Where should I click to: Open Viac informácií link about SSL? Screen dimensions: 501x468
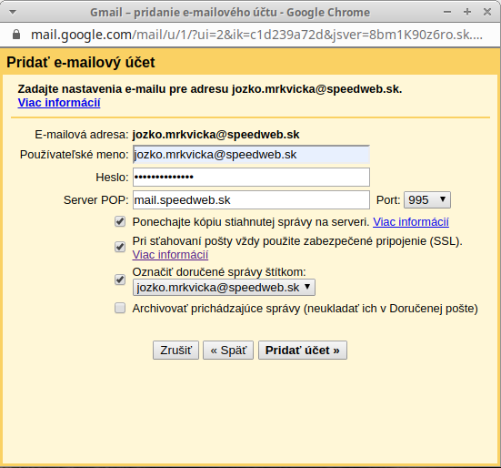[x=170, y=255]
